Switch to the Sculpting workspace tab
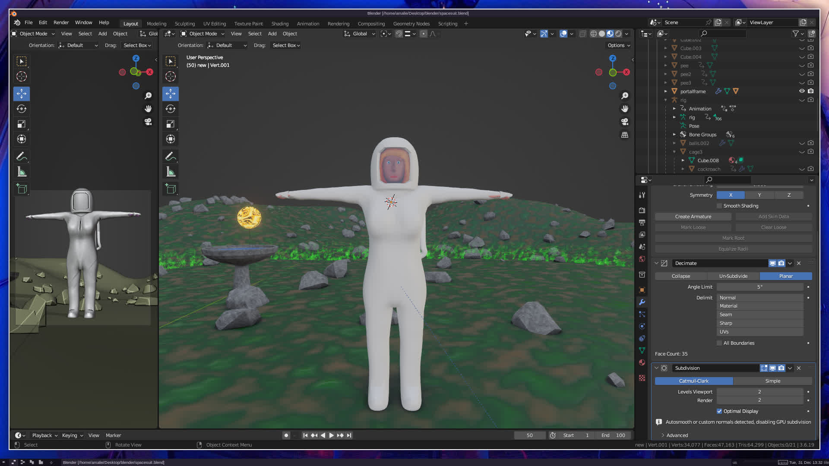 [x=184, y=24]
